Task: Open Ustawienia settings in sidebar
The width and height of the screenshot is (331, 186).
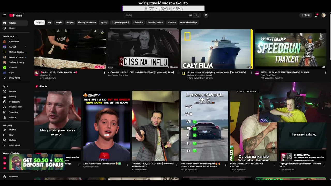Action: [x=15, y=177]
